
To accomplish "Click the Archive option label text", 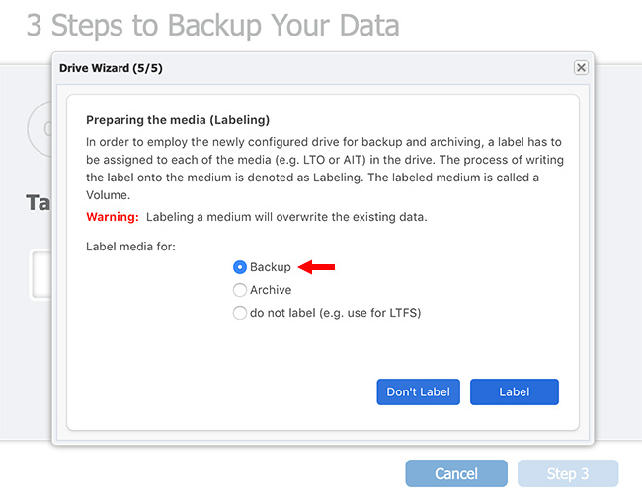I will [x=271, y=290].
